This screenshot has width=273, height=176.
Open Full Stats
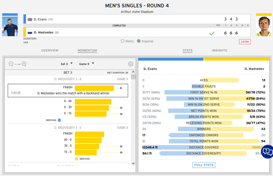pyautogui.click(x=203, y=165)
